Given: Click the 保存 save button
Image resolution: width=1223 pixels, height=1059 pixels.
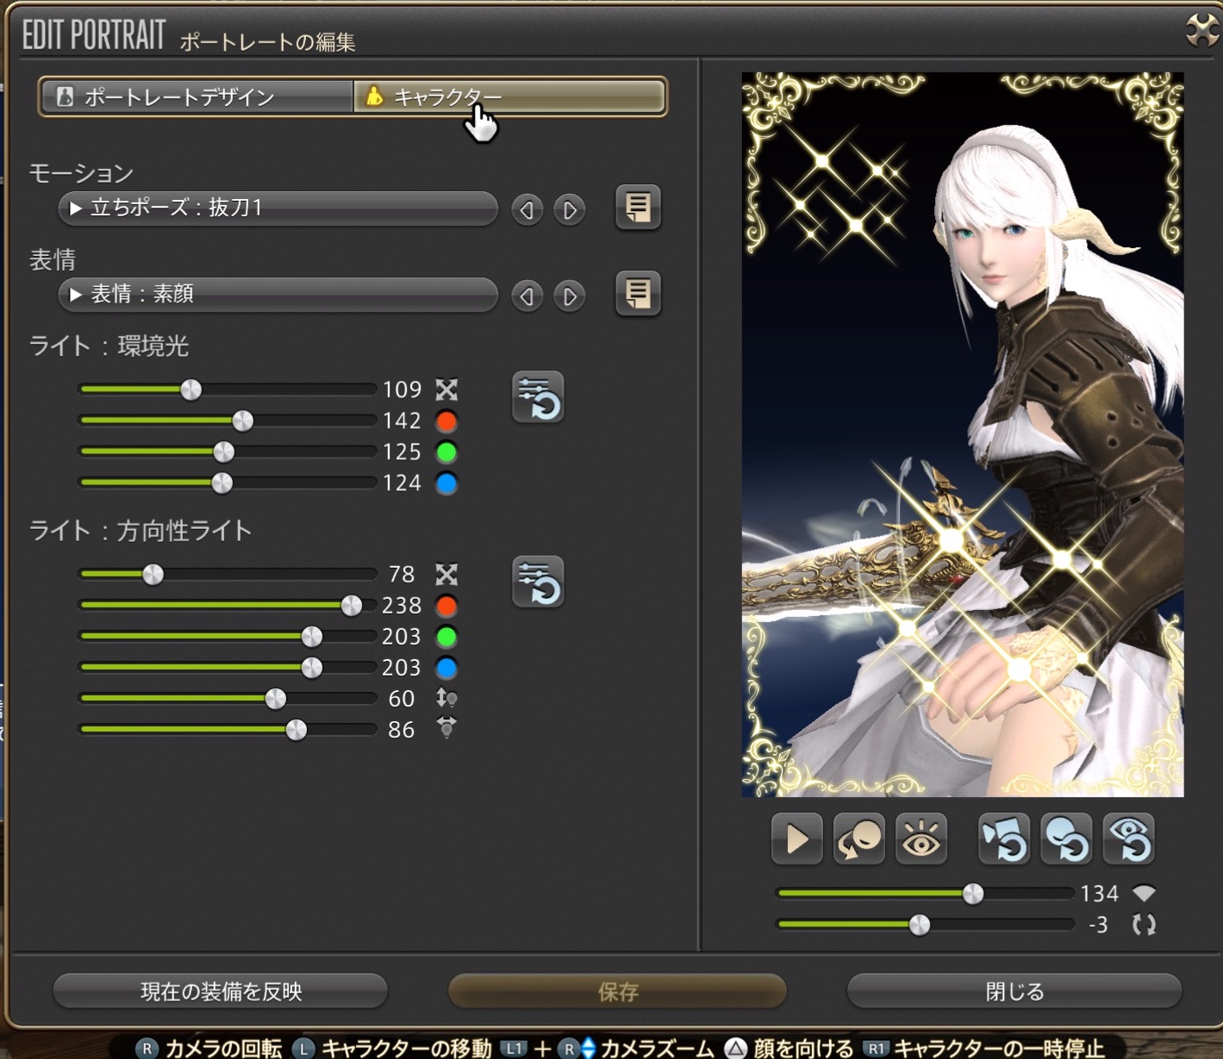Looking at the screenshot, I should (617, 992).
